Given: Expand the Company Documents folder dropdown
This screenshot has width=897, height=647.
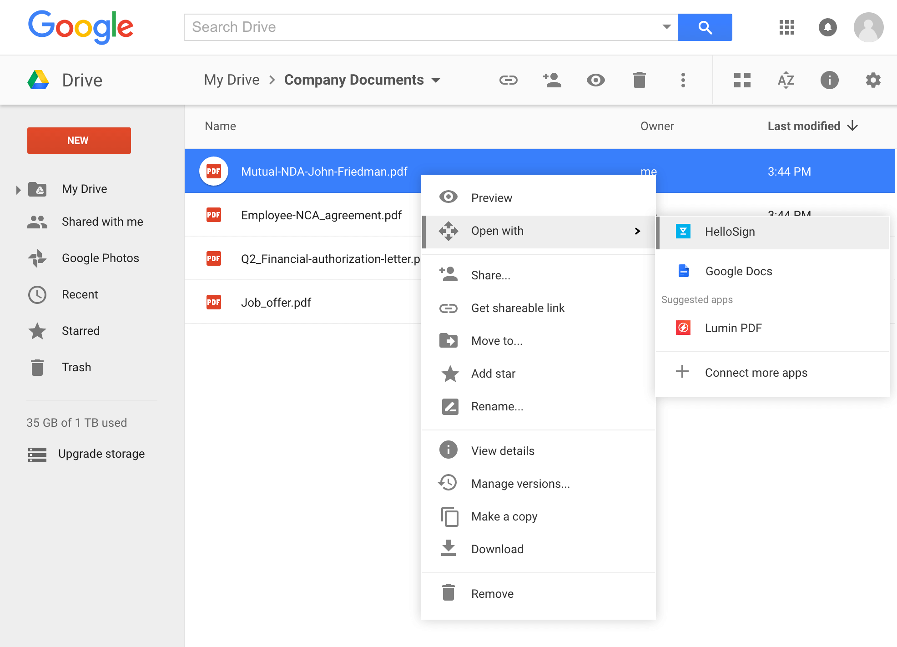Looking at the screenshot, I should pos(438,79).
